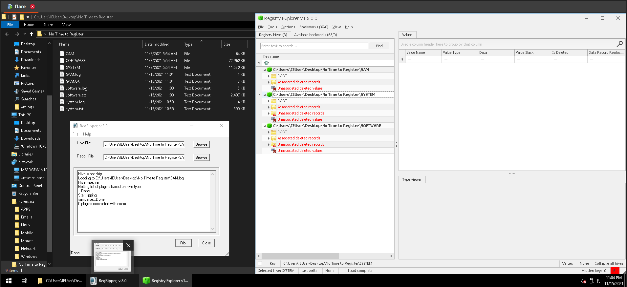627x287 pixels.
Task: Click the Close button in RegRipper
Action: [x=206, y=243]
